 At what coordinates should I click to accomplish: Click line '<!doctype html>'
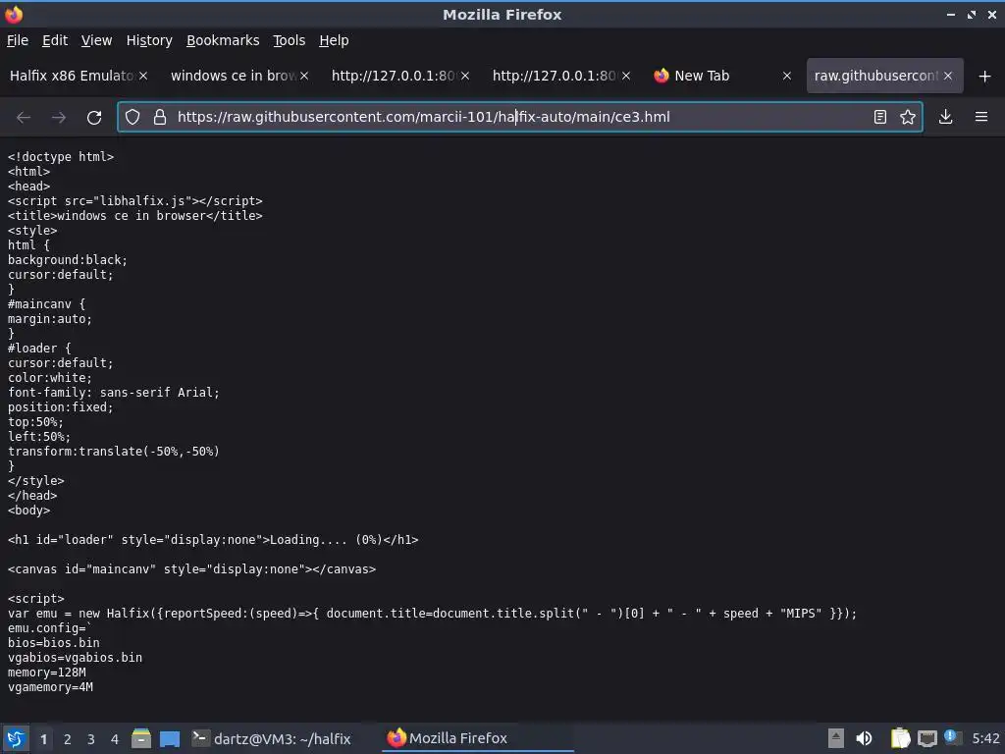[x=61, y=157]
